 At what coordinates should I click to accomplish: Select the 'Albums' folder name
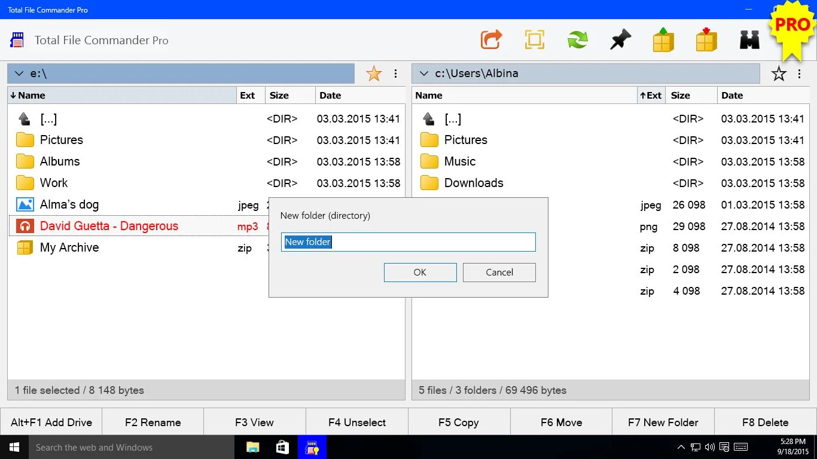60,161
